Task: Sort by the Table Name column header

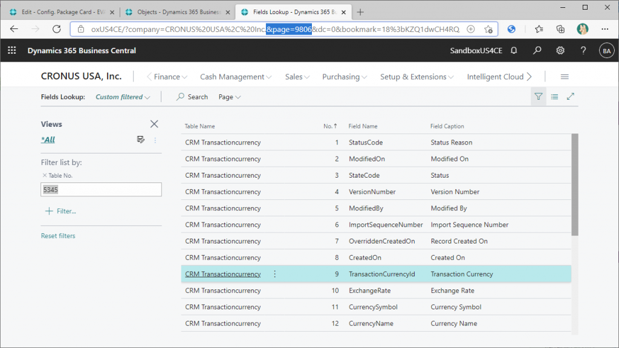Action: (x=199, y=126)
